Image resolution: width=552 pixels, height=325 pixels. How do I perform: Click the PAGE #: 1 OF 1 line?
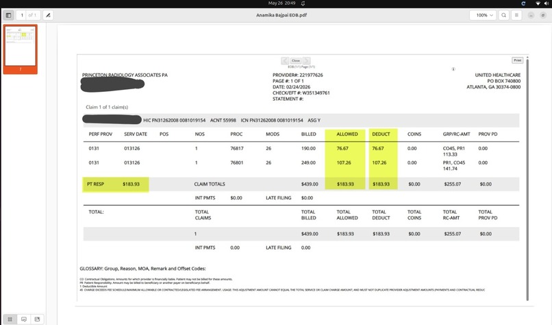pos(288,81)
